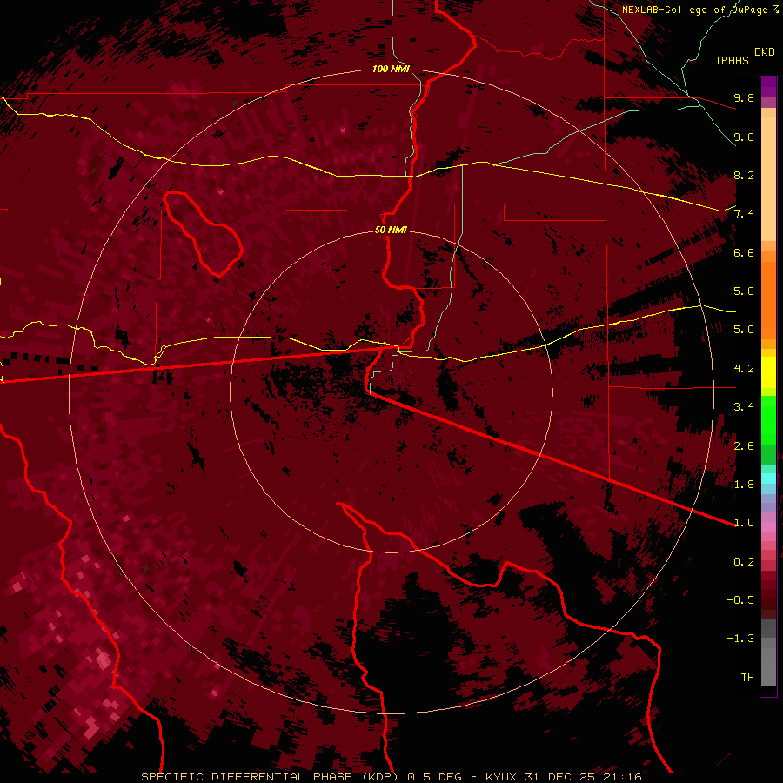
Task: Click the -1.3 value on color scale
Action: [740, 639]
